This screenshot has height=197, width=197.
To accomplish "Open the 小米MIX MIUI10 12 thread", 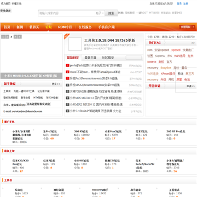I will [96, 98].
